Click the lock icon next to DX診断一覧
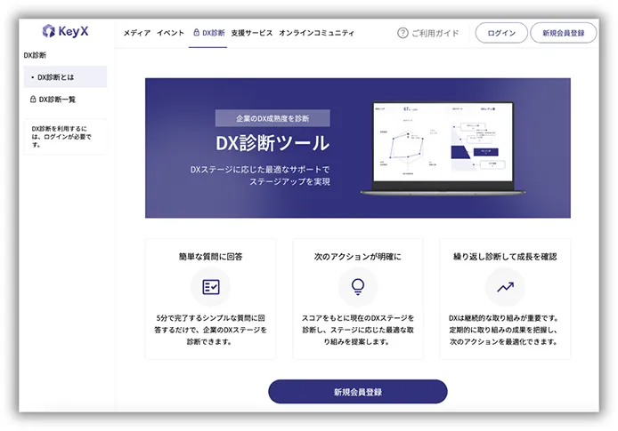Viewport: 618px width, 431px height. point(33,100)
